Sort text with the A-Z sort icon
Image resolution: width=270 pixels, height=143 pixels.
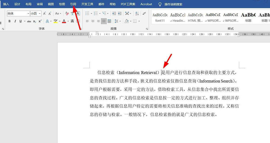click(x=137, y=14)
